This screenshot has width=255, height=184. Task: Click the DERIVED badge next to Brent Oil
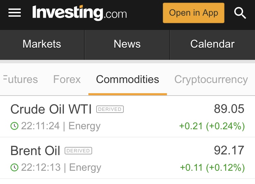pos(78,151)
